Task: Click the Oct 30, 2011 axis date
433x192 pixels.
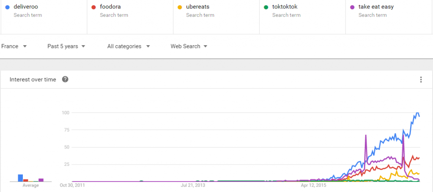Action: click(72, 185)
